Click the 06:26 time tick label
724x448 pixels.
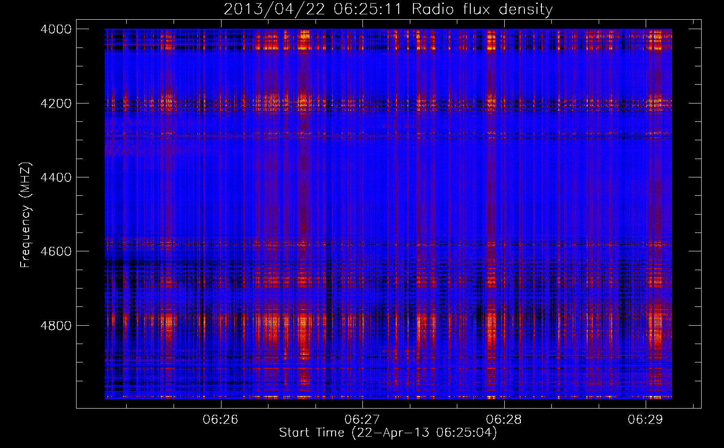[x=221, y=419]
